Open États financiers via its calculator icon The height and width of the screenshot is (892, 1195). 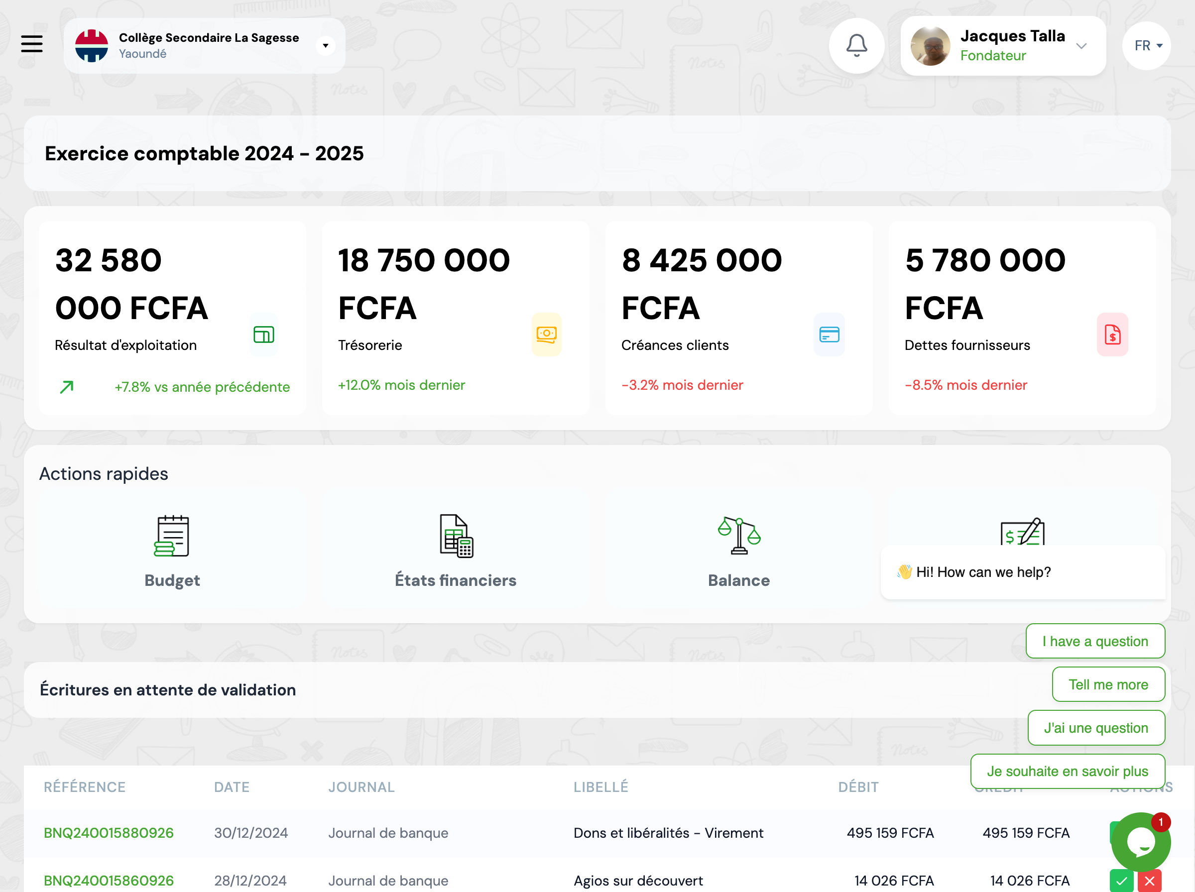click(455, 536)
